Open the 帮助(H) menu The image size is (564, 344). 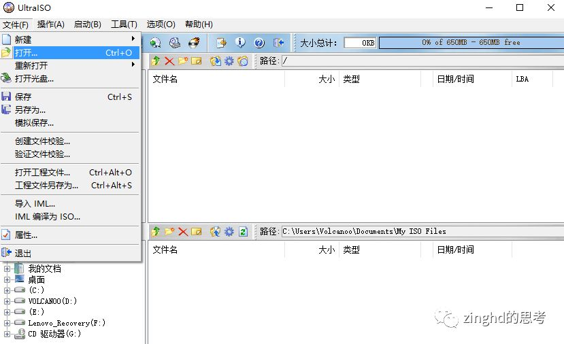coord(199,24)
